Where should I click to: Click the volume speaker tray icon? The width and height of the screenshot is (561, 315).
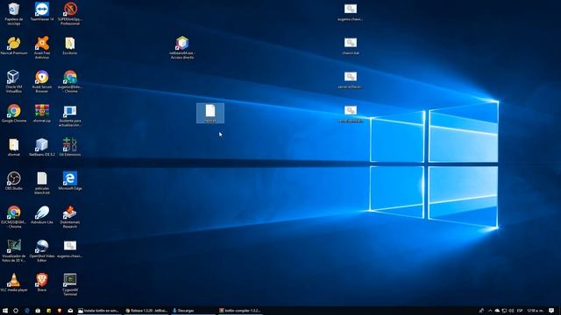point(511,311)
